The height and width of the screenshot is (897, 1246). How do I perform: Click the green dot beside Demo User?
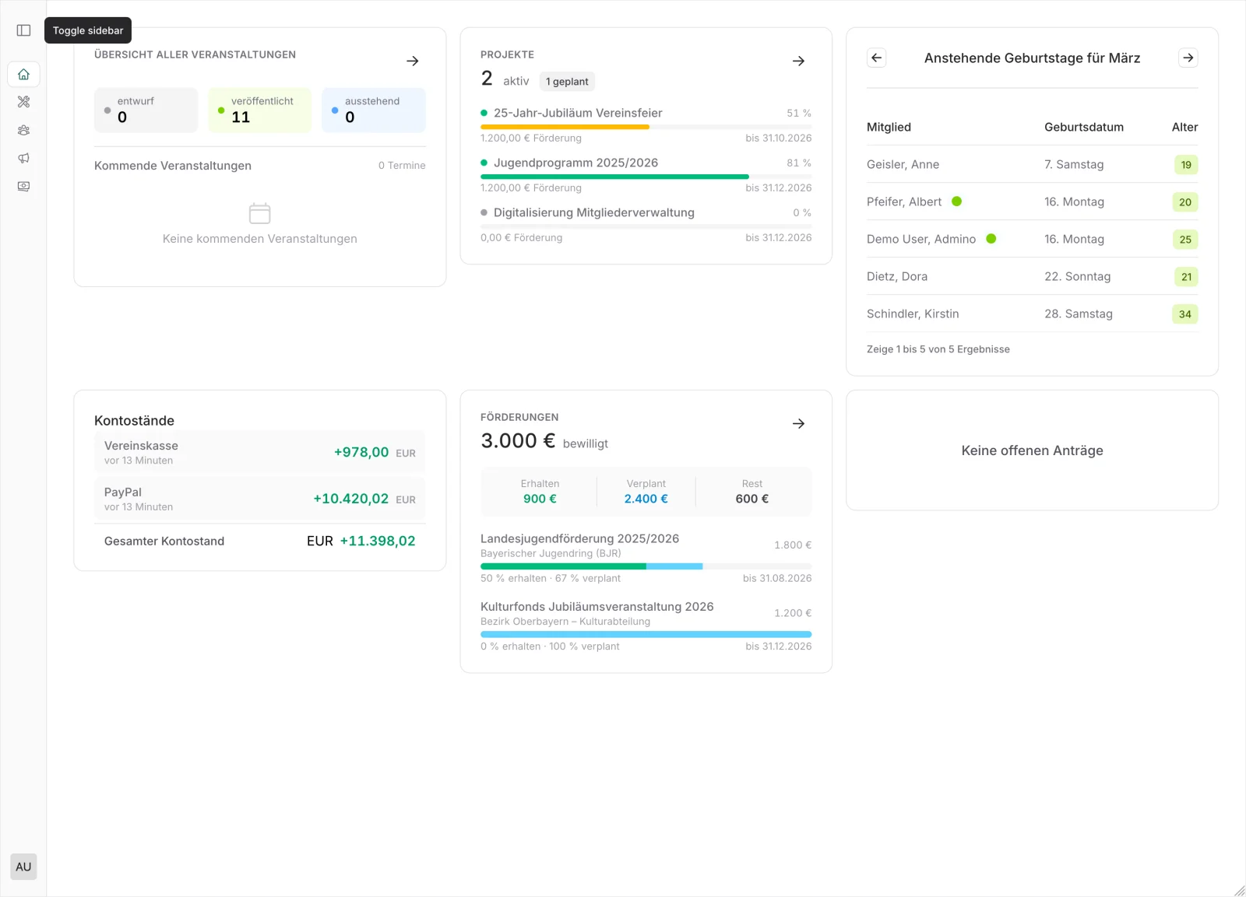click(x=991, y=239)
